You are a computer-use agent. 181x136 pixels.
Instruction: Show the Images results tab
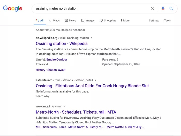coord(88,21)
